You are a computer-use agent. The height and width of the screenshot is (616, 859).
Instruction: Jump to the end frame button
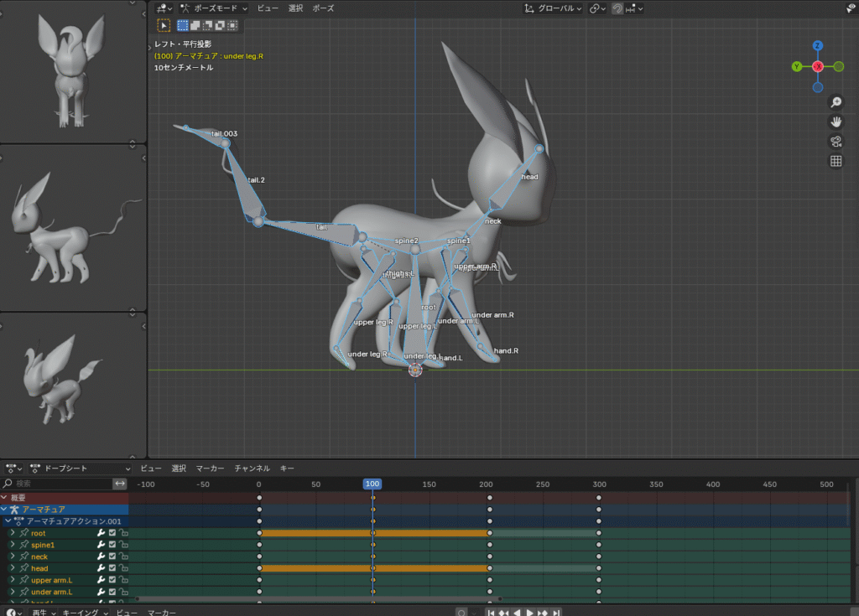point(558,613)
